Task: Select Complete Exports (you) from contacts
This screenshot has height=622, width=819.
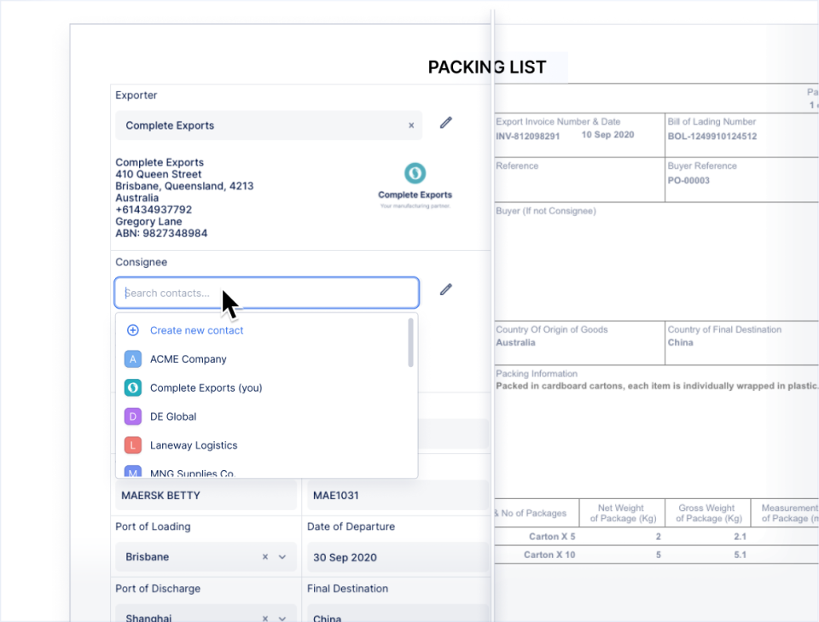Action: click(207, 387)
